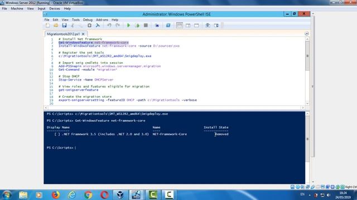
Task: Open Firefox from the taskbar
Action: pos(56,195)
